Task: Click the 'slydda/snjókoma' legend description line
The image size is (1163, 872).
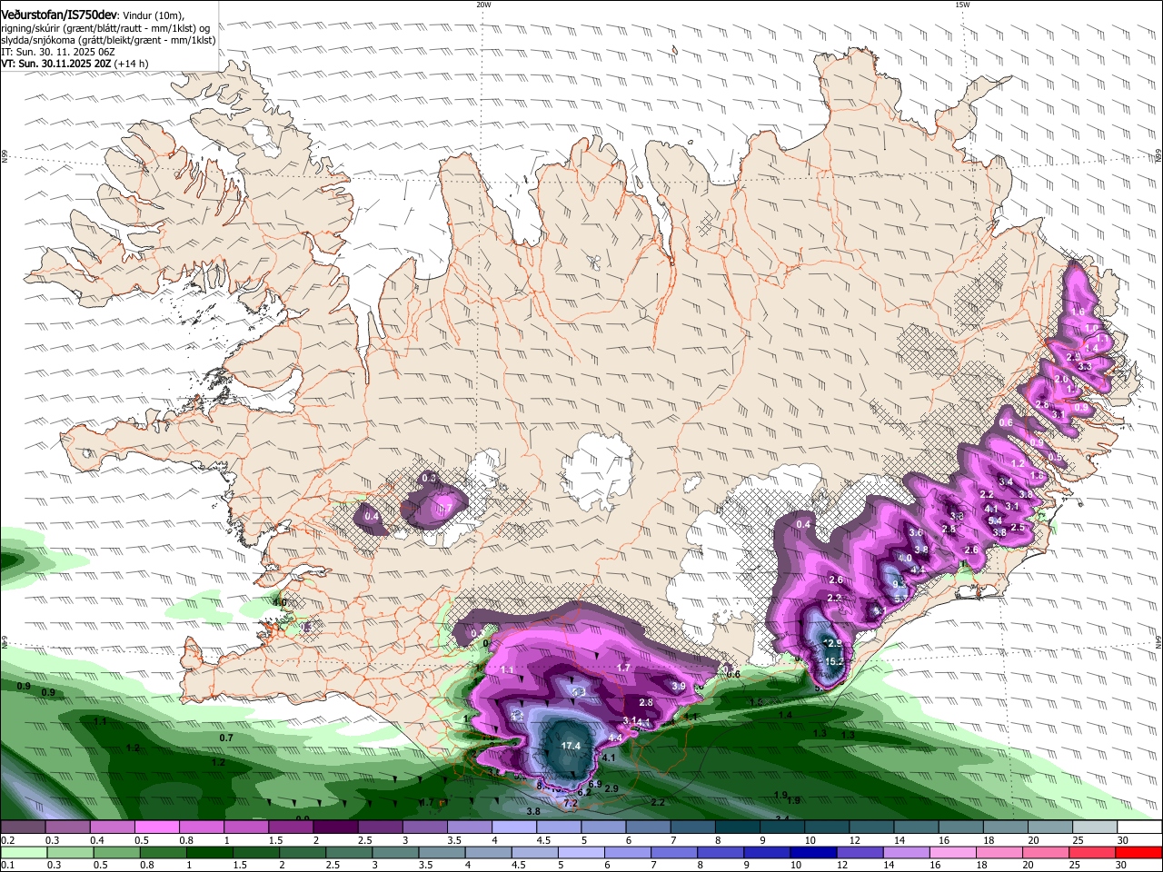Action: [x=108, y=40]
